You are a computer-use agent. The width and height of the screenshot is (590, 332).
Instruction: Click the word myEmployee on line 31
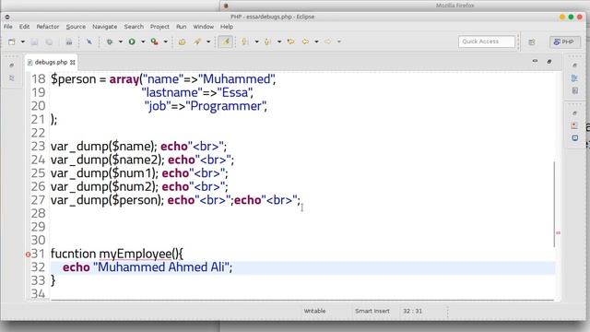click(x=136, y=254)
